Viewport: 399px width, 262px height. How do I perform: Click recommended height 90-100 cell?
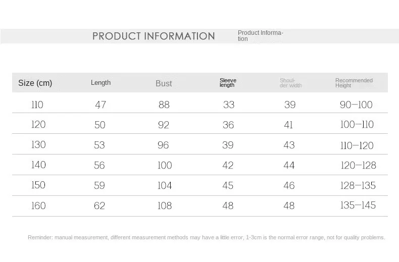[x=356, y=105]
